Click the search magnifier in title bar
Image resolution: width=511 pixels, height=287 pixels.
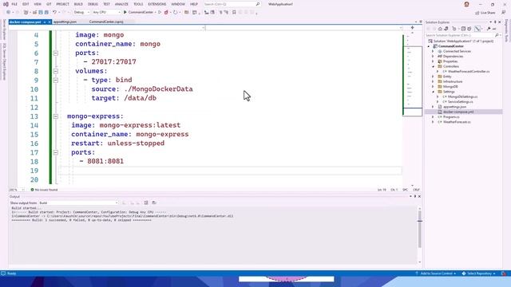[258, 4]
